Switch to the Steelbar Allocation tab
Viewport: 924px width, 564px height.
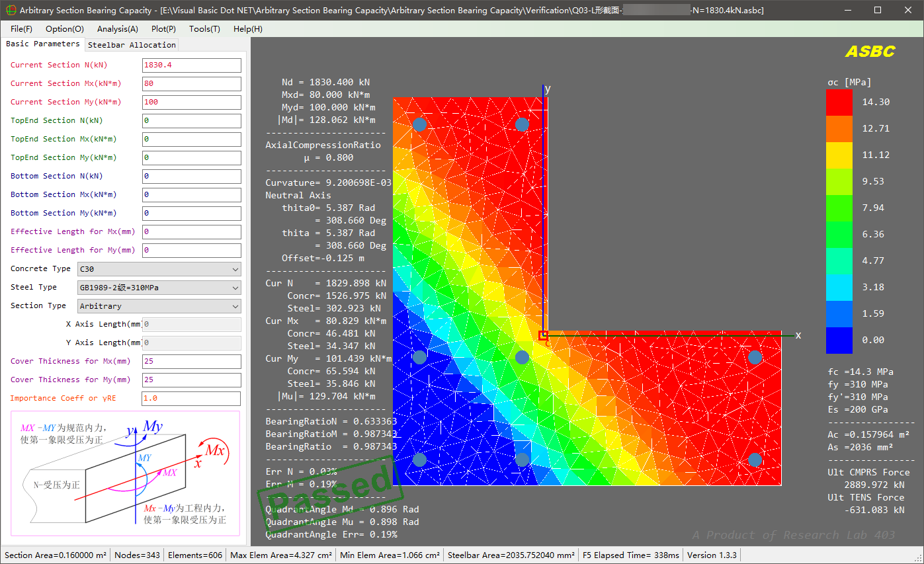tap(132, 45)
